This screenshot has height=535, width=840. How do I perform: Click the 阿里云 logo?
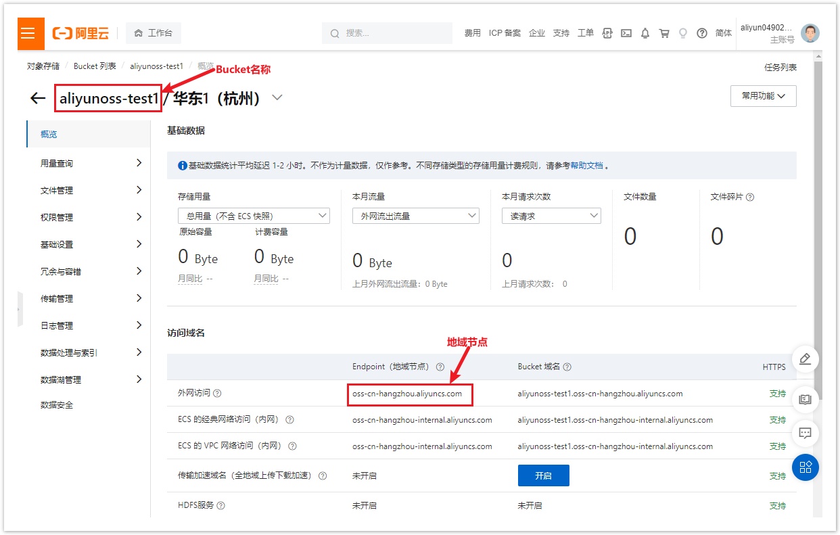click(x=80, y=33)
